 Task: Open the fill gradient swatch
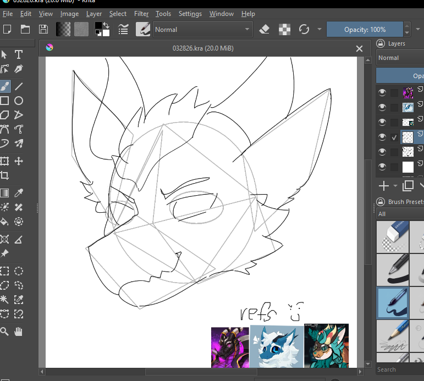[x=63, y=29]
